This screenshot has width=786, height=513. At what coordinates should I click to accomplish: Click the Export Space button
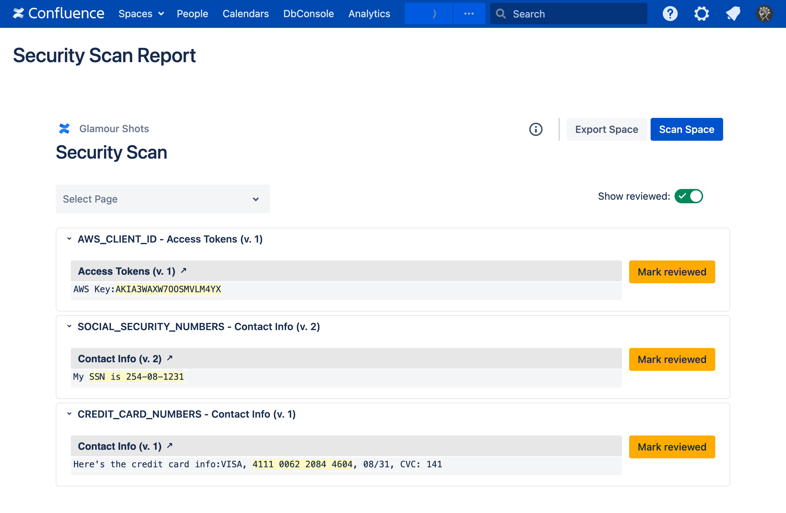pyautogui.click(x=606, y=129)
